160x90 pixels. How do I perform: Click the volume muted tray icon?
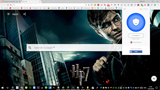pos(138,88)
